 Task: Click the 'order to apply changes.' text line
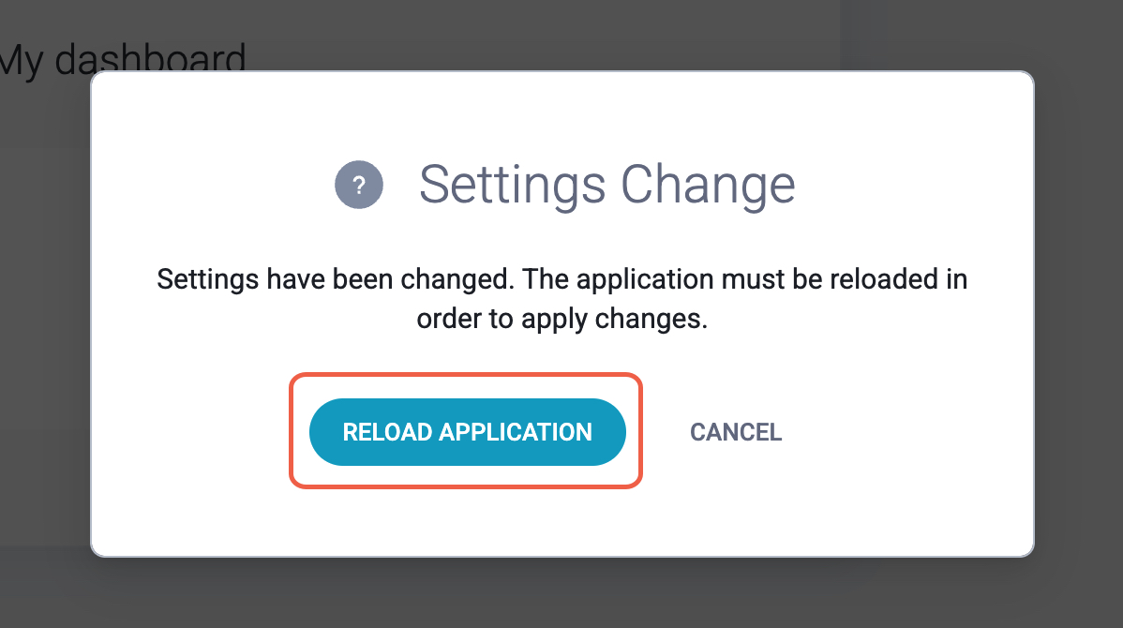562,318
